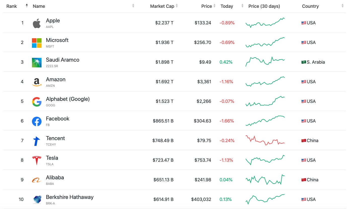This screenshot has width=347, height=209.
Task: Open the Microsoft company link
Action: coord(57,40)
